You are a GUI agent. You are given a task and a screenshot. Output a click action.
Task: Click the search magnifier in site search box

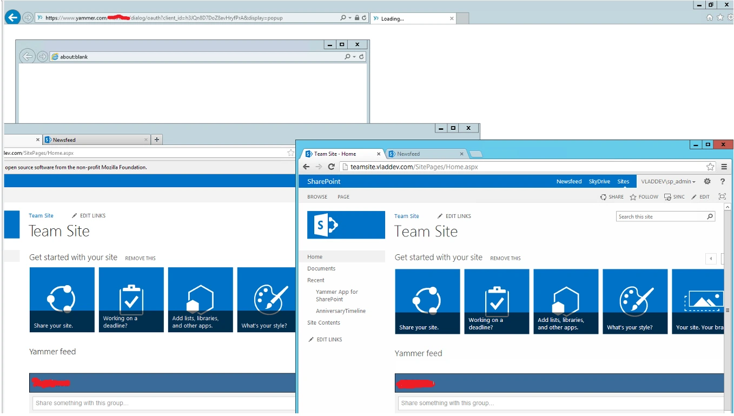click(x=710, y=216)
